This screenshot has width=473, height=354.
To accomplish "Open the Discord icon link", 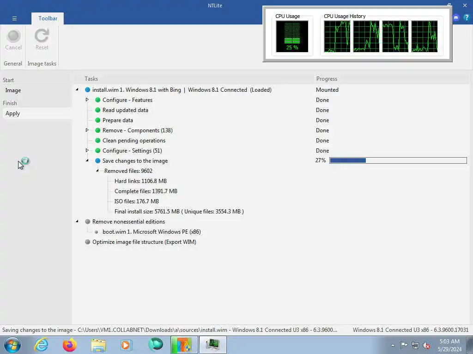I will 456,18.
